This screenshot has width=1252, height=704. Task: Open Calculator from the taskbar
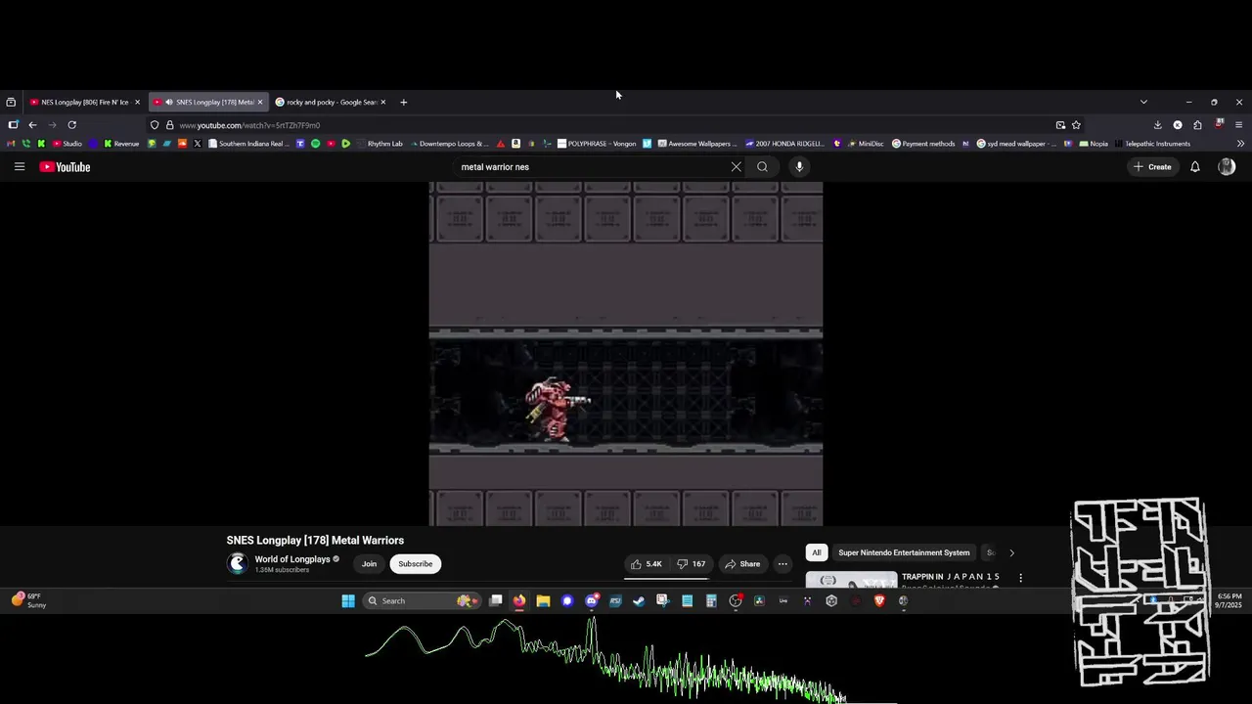(x=711, y=601)
